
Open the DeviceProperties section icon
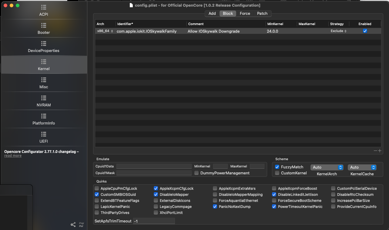[x=44, y=44]
